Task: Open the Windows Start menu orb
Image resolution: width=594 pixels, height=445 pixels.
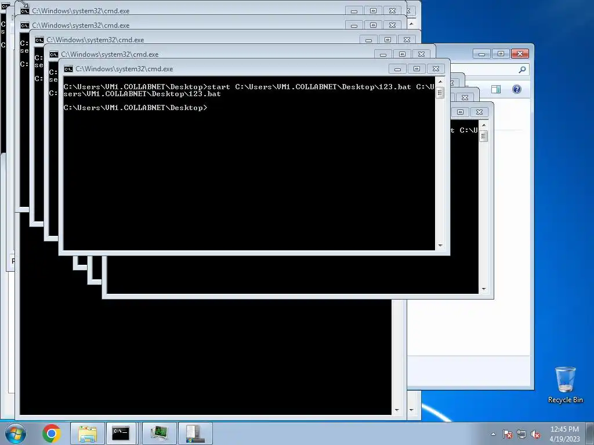Action: click(16, 433)
